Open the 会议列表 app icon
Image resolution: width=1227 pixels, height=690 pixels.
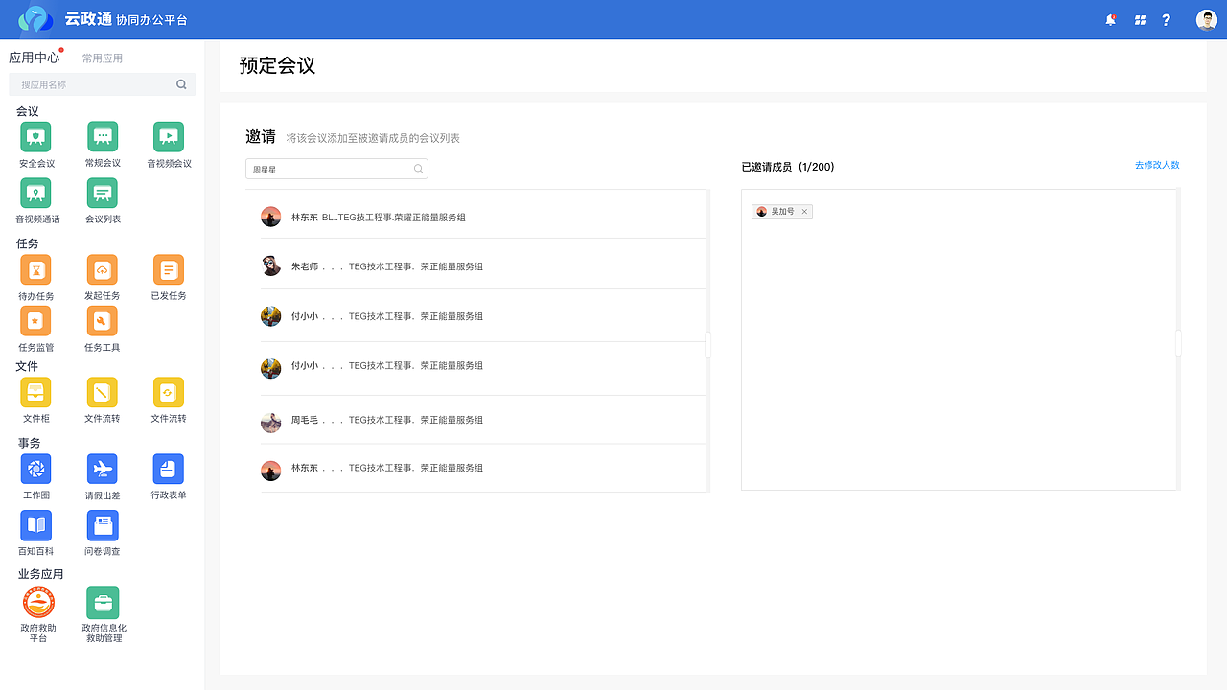(103, 193)
